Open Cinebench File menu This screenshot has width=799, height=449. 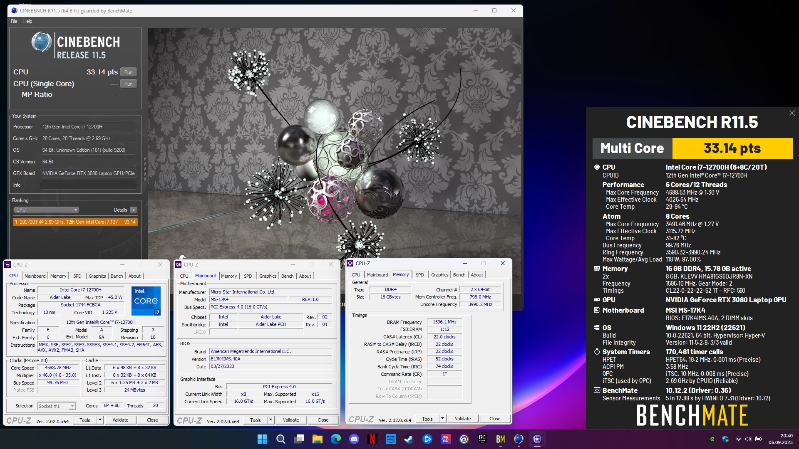(x=14, y=21)
